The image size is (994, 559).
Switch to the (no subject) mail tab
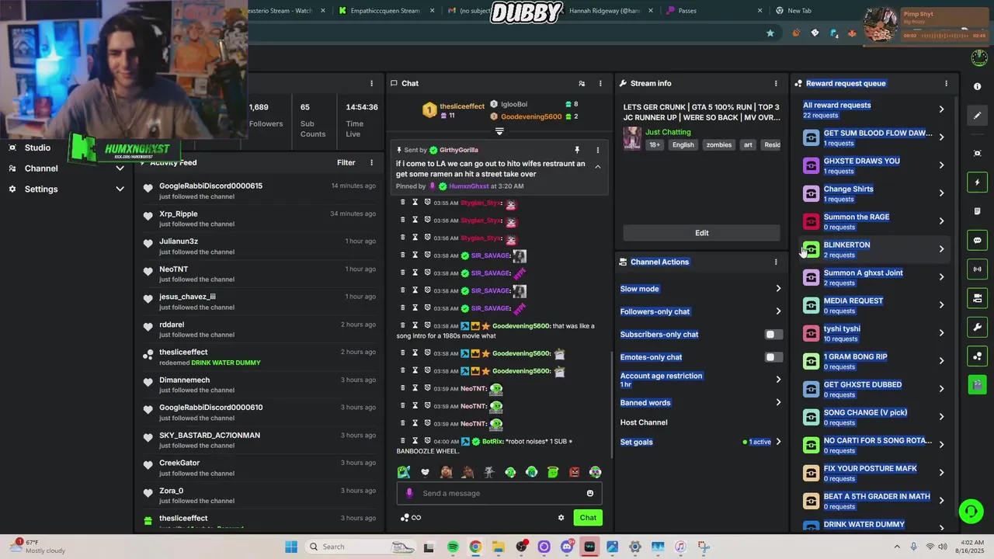474,11
